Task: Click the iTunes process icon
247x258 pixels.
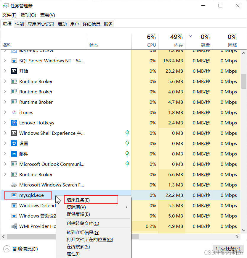Action: tap(14, 112)
